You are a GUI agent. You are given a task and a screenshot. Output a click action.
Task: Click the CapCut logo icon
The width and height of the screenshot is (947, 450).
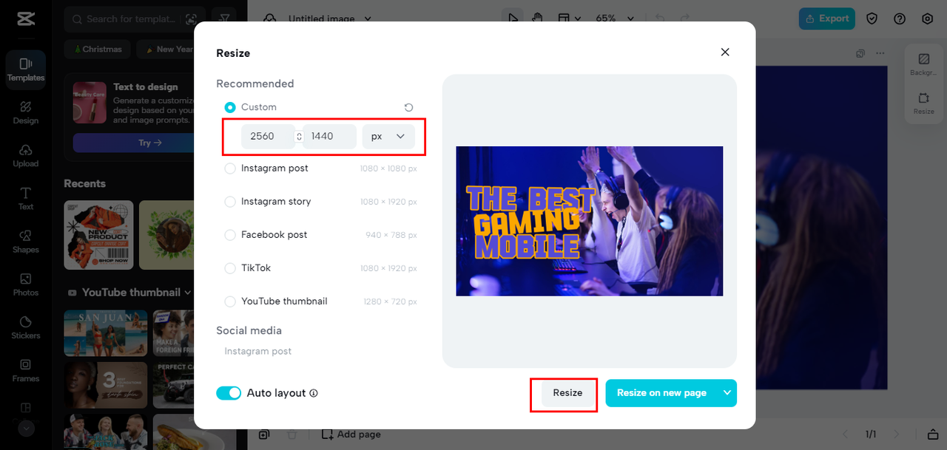pos(25,18)
